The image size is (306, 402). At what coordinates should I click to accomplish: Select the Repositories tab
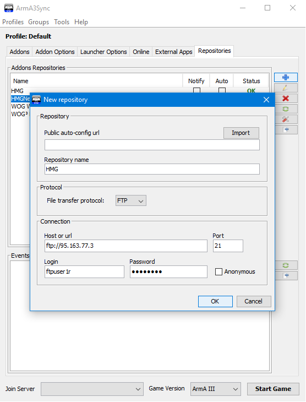[214, 51]
